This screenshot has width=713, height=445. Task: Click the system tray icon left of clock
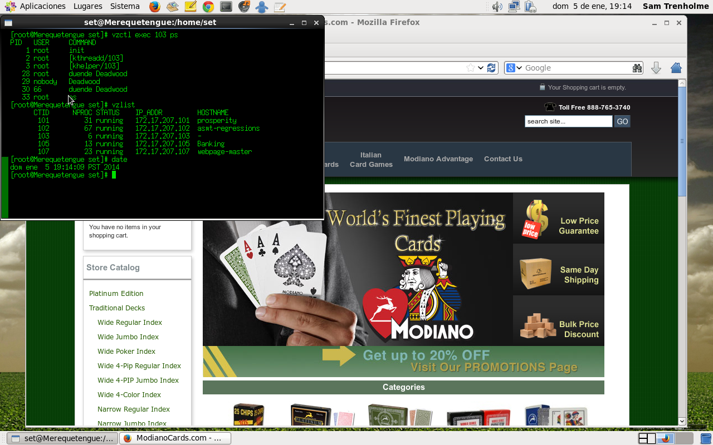coord(530,7)
